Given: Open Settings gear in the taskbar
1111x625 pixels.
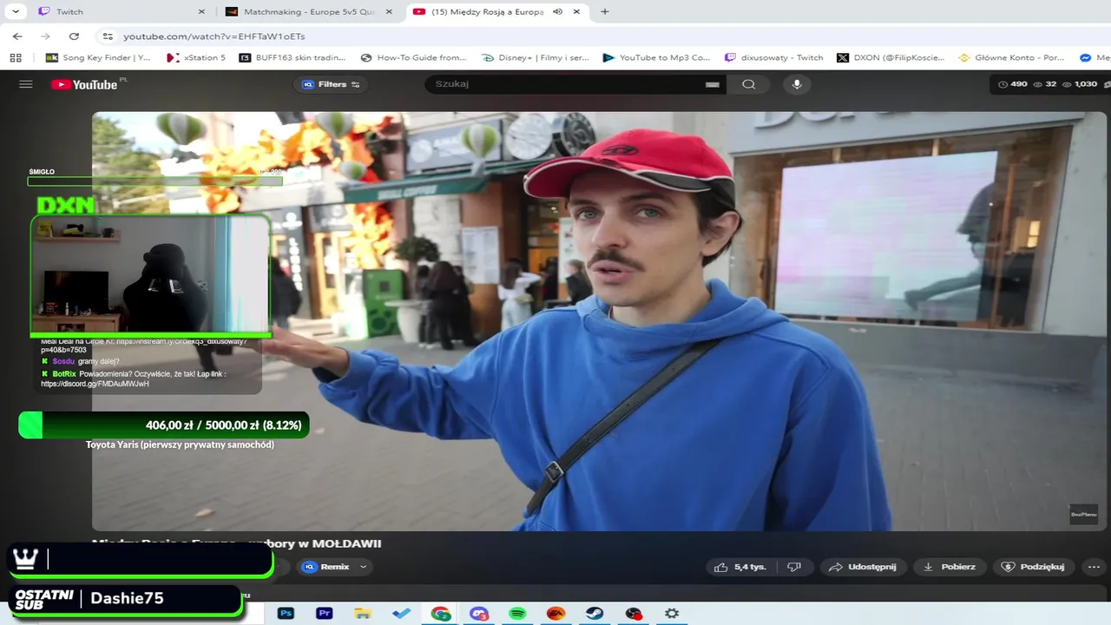Looking at the screenshot, I should point(672,614).
